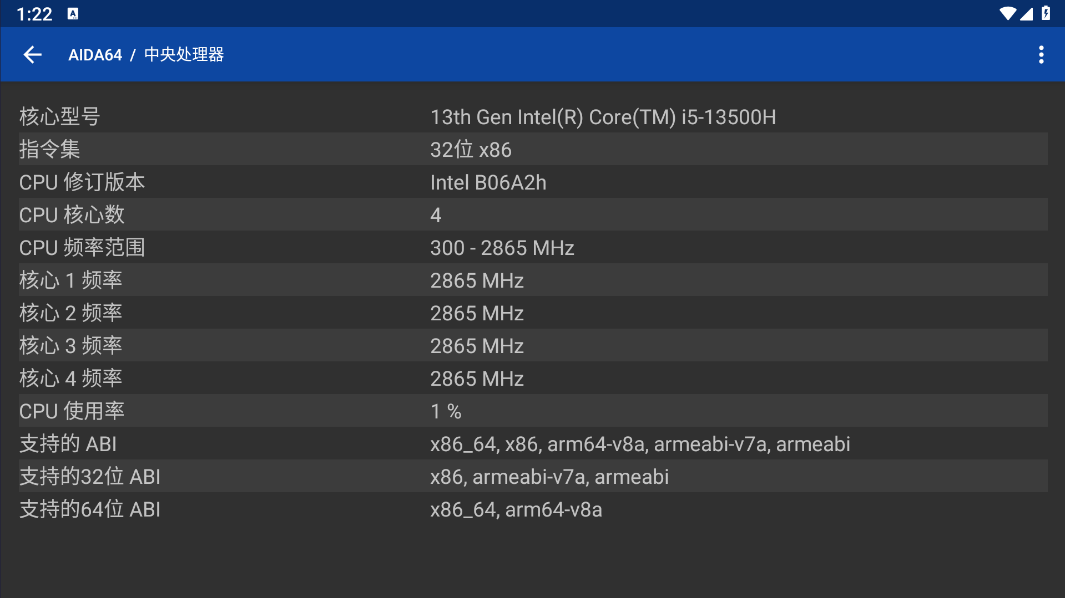Select the Intel B06A2h value
This screenshot has height=598, width=1065.
[x=488, y=182]
